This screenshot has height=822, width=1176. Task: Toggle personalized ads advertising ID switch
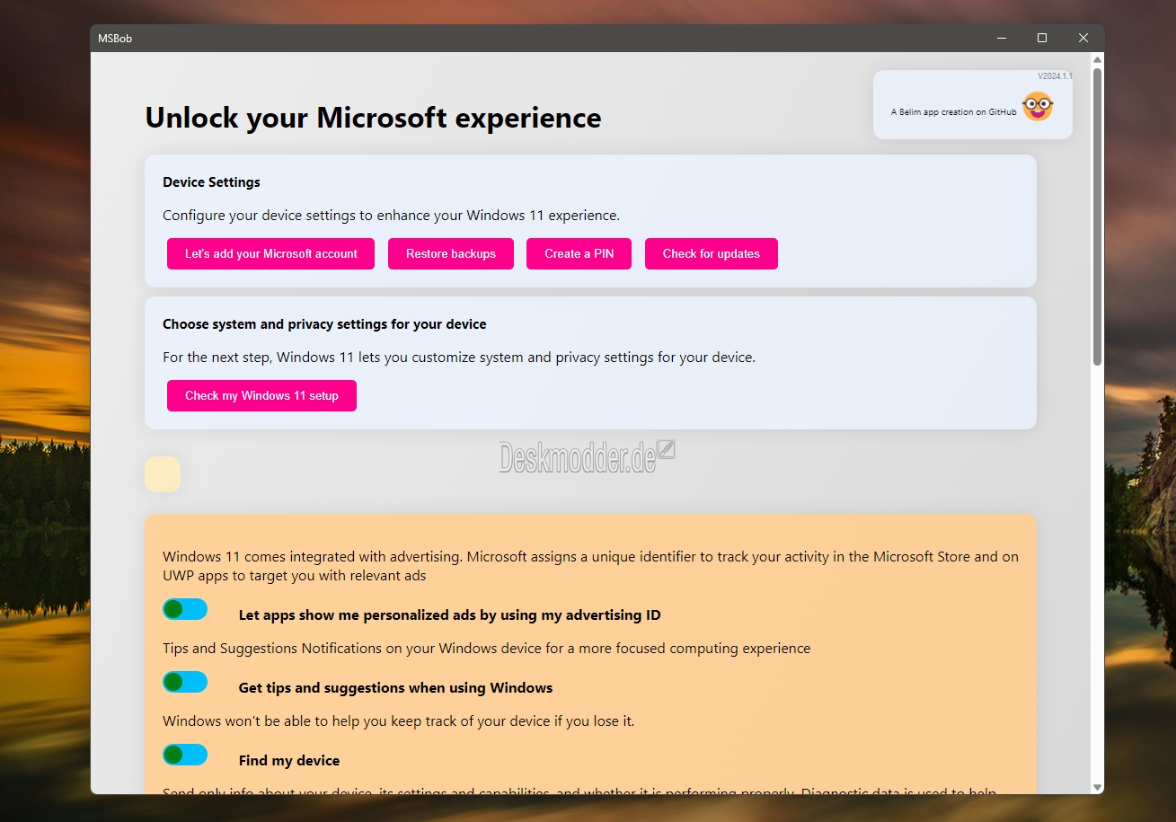[185, 609]
